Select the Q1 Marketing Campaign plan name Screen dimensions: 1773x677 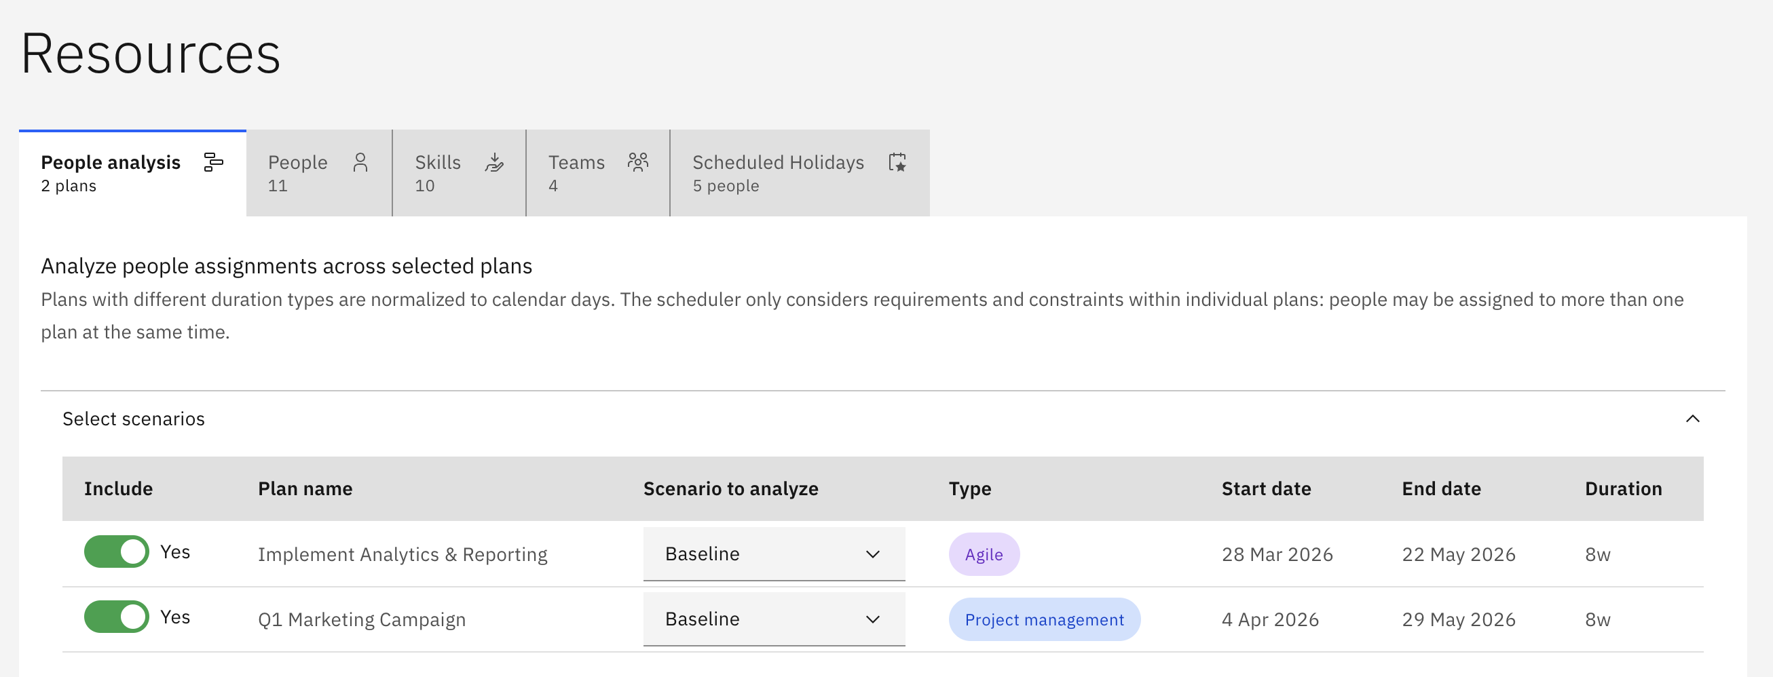tap(362, 620)
